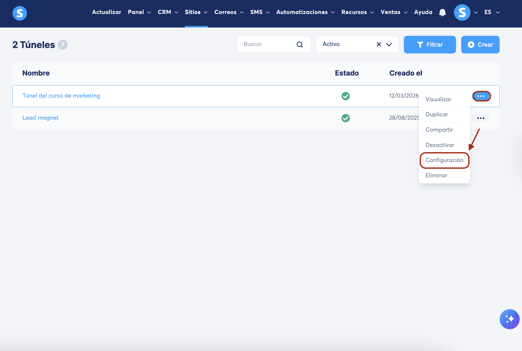
Task: Expand the Activo status dropdown
Action: [x=389, y=44]
